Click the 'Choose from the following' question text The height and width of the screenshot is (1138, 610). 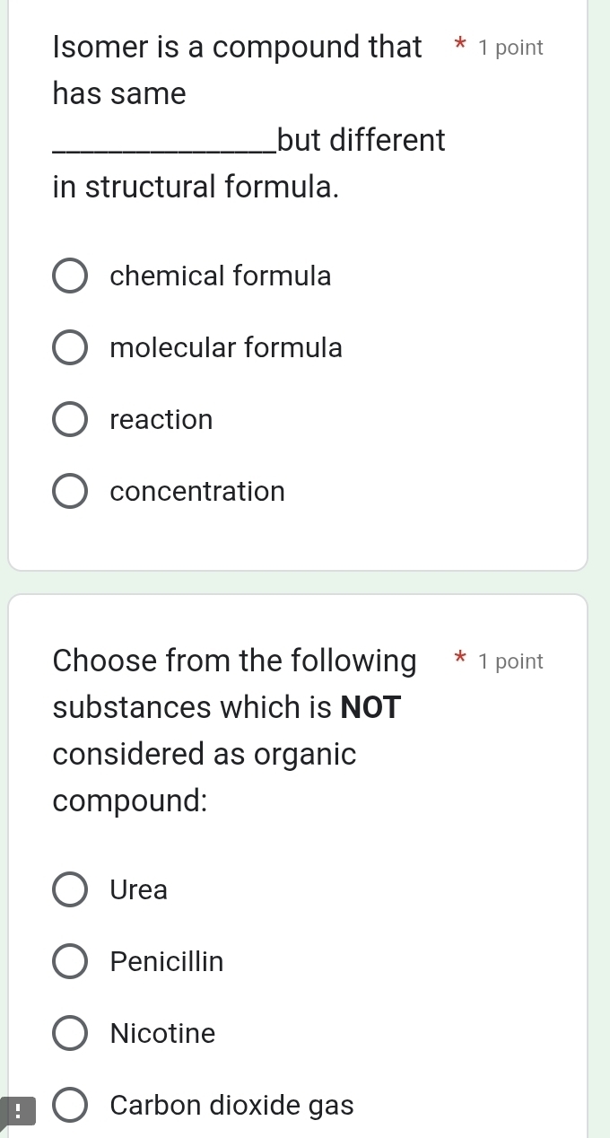(234, 661)
